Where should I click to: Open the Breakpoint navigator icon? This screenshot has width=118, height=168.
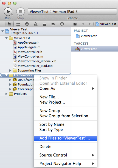[53, 24]
